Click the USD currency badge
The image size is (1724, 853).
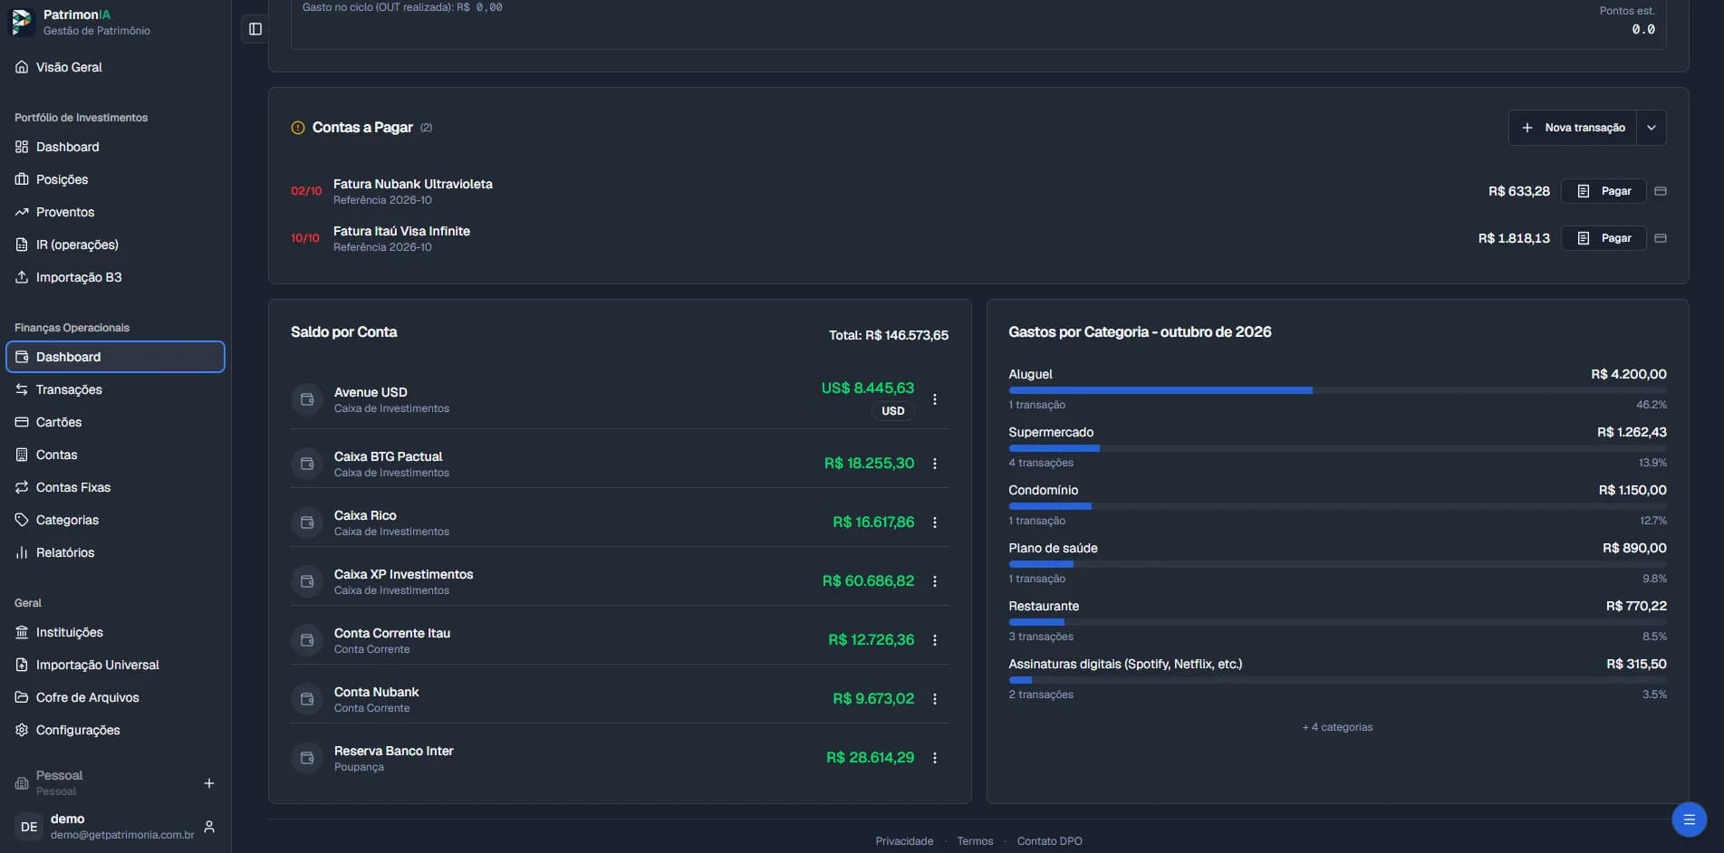point(893,411)
